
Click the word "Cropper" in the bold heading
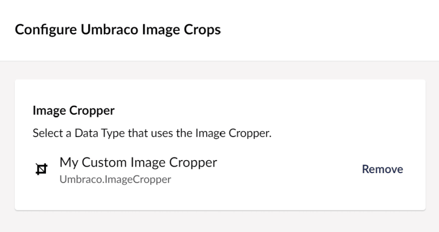point(92,111)
